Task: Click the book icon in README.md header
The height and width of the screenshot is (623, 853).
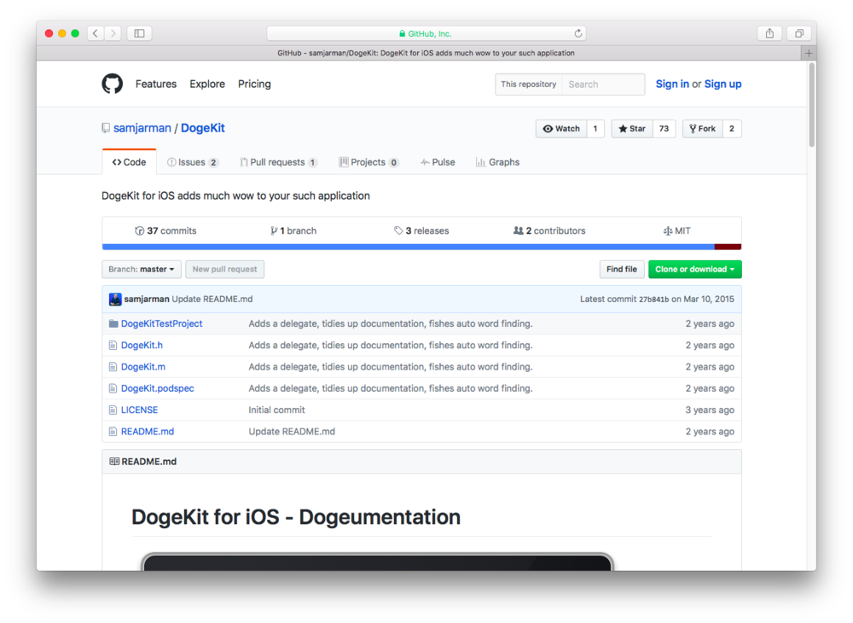Action: click(x=114, y=462)
